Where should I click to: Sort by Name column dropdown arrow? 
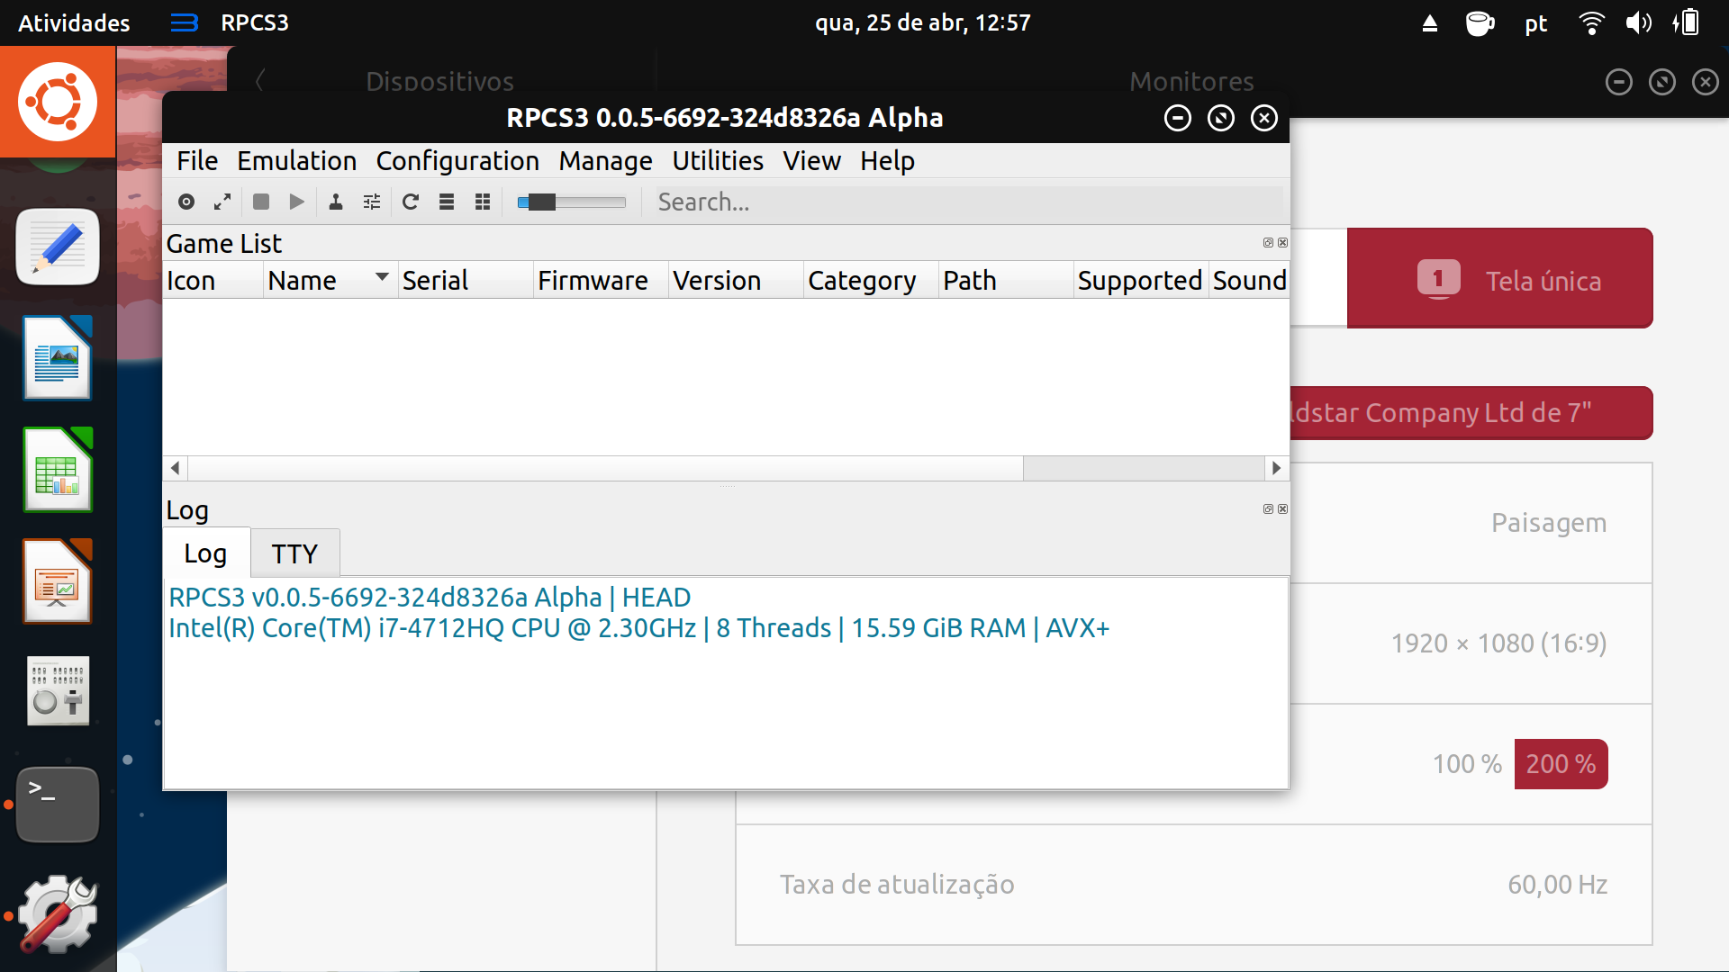382,277
